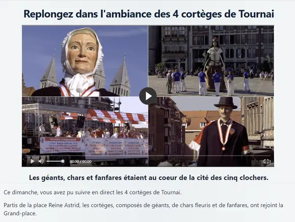Click the white text banner on the float
295x222 pixels.
[94, 146]
